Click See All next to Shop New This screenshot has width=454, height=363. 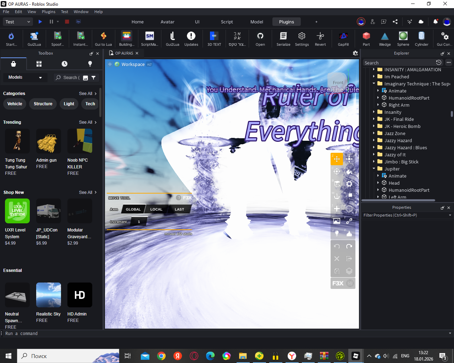coord(88,192)
